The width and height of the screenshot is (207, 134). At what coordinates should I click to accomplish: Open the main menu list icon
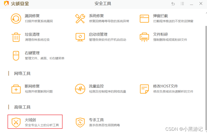tap(182, 4)
